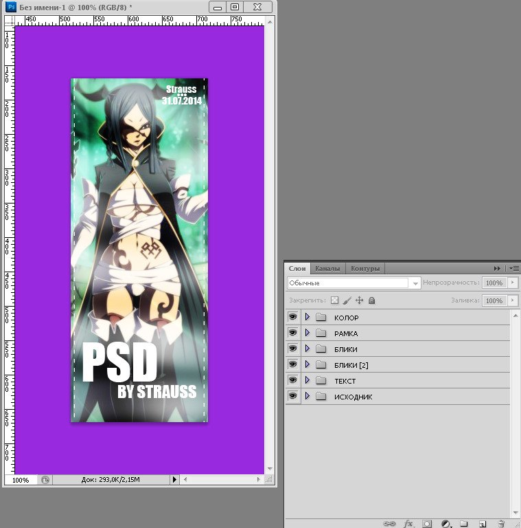The image size is (521, 528).
Task: Expand the ИСХОДНИК group
Action: (x=308, y=396)
